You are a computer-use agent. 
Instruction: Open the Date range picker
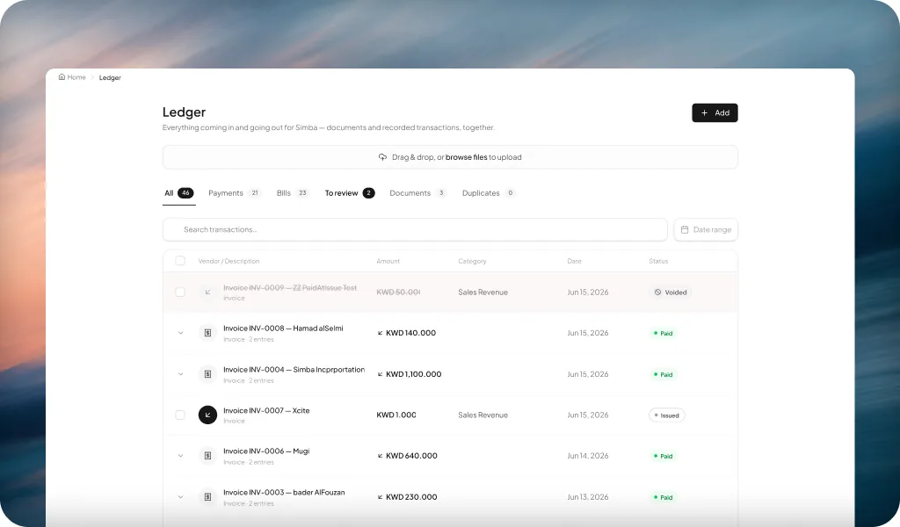pos(706,229)
